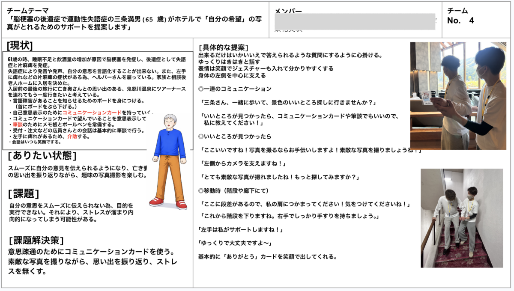
Task: Open the staircase assistance photo
Action: tap(461, 218)
